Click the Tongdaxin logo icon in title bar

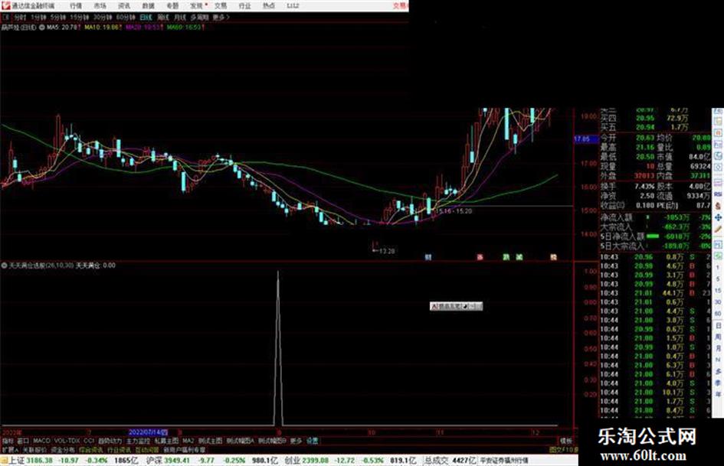pos(5,5)
